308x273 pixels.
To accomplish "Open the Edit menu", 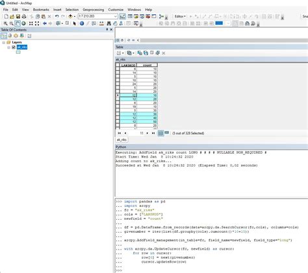I will point(15,10).
